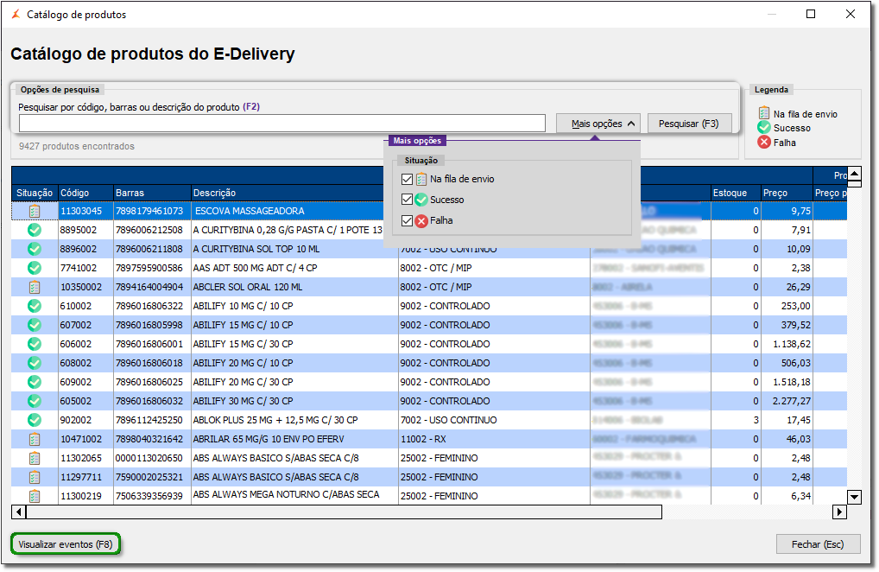This screenshot has width=879, height=572.
Task: Click price cell 253,00
Action: 787,306
